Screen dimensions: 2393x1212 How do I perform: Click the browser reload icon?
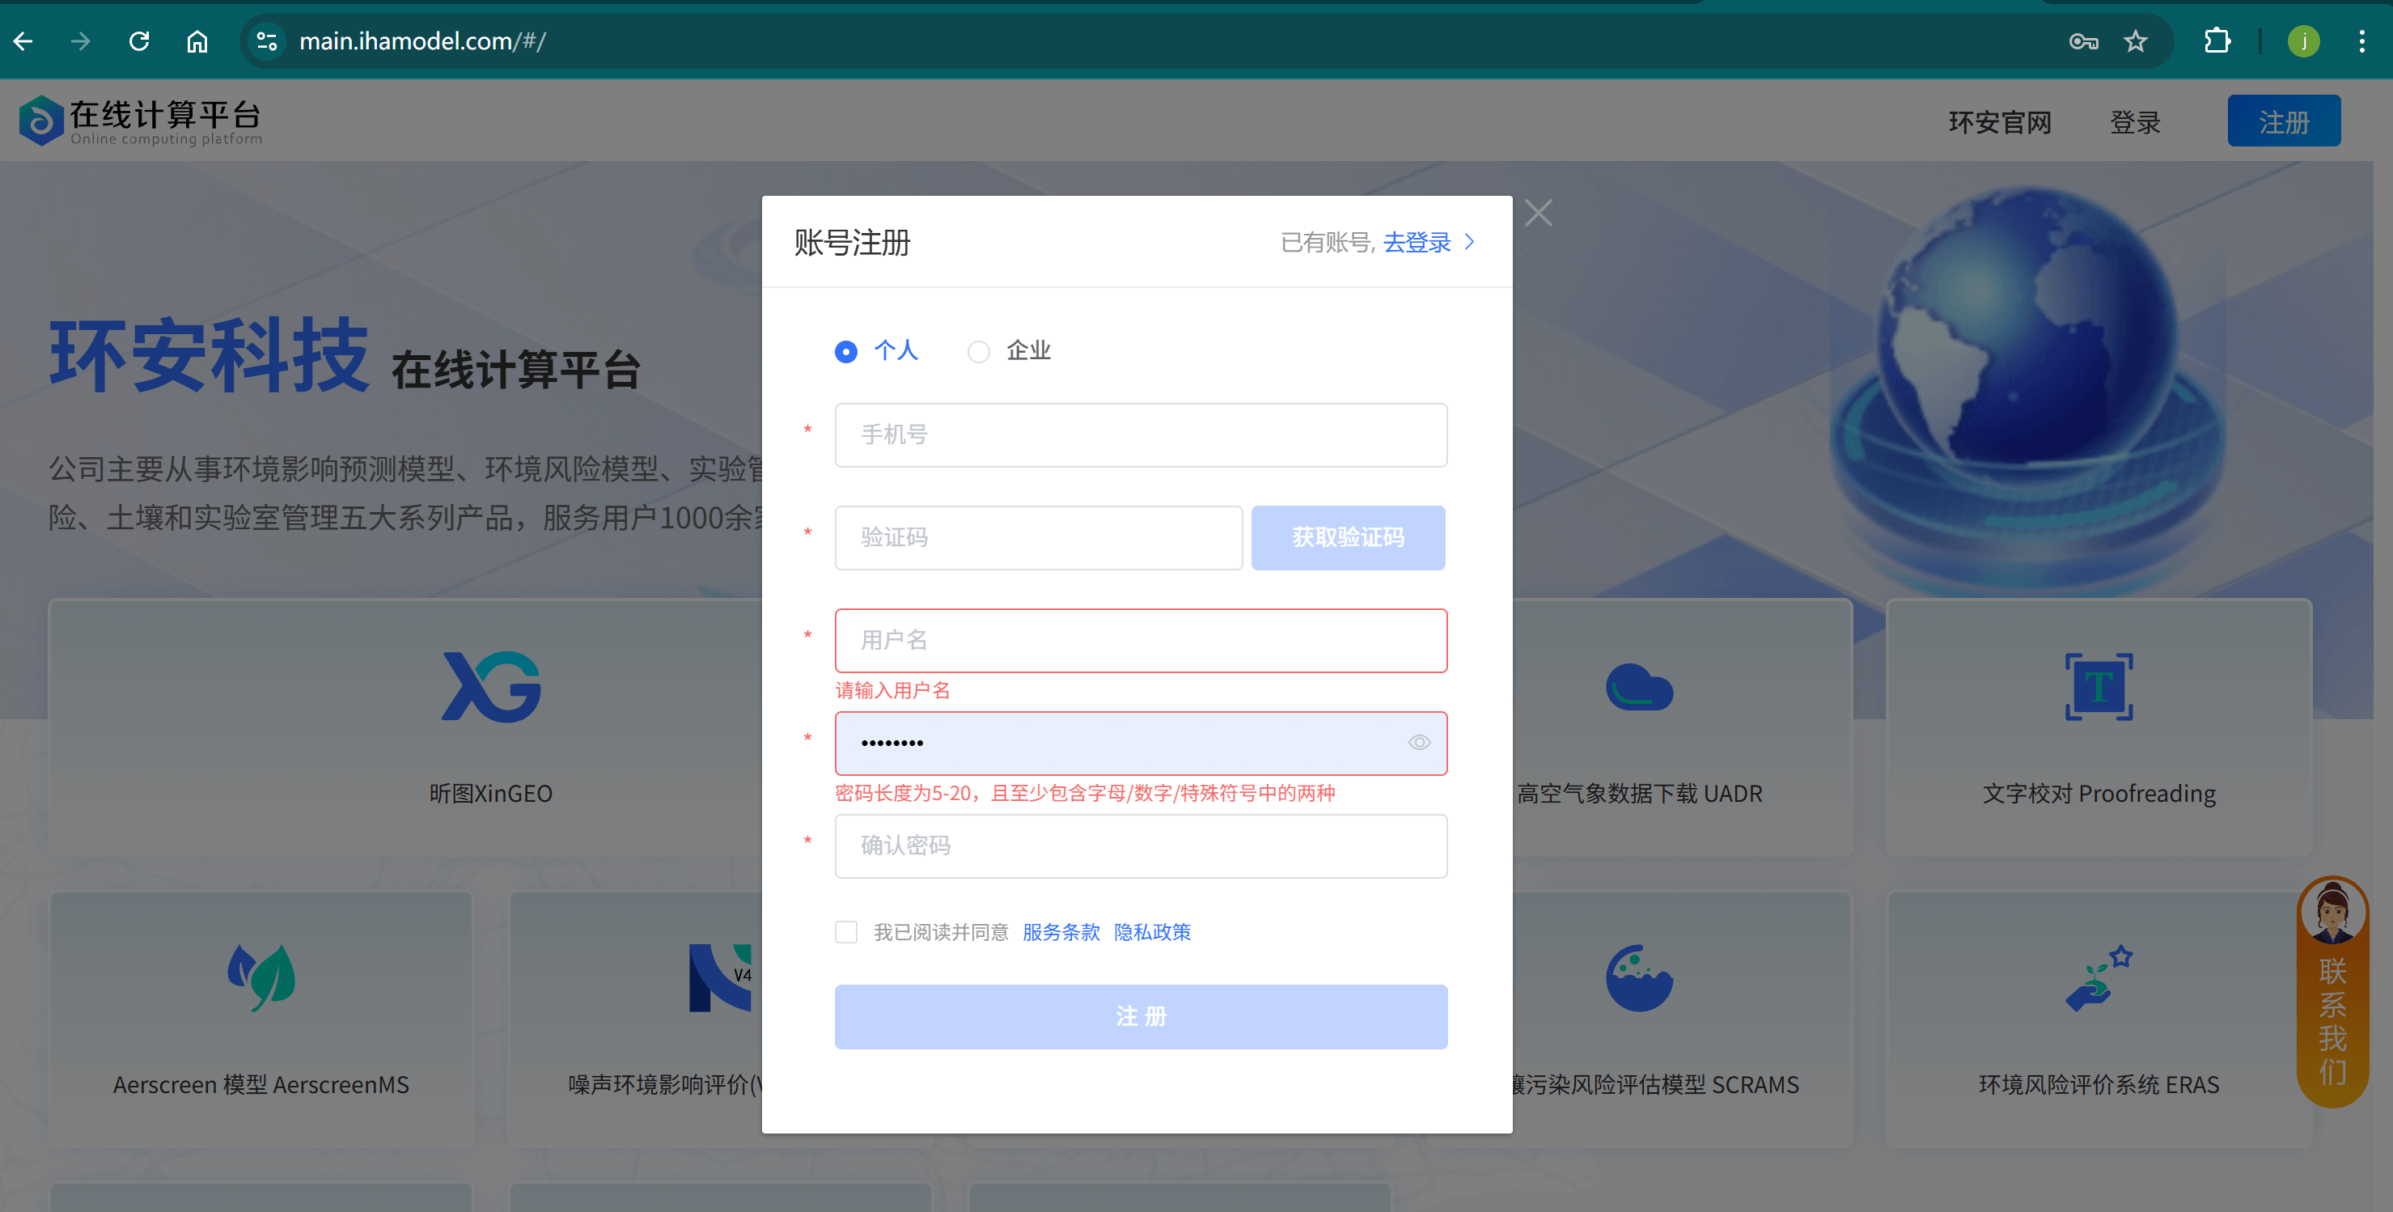139,41
